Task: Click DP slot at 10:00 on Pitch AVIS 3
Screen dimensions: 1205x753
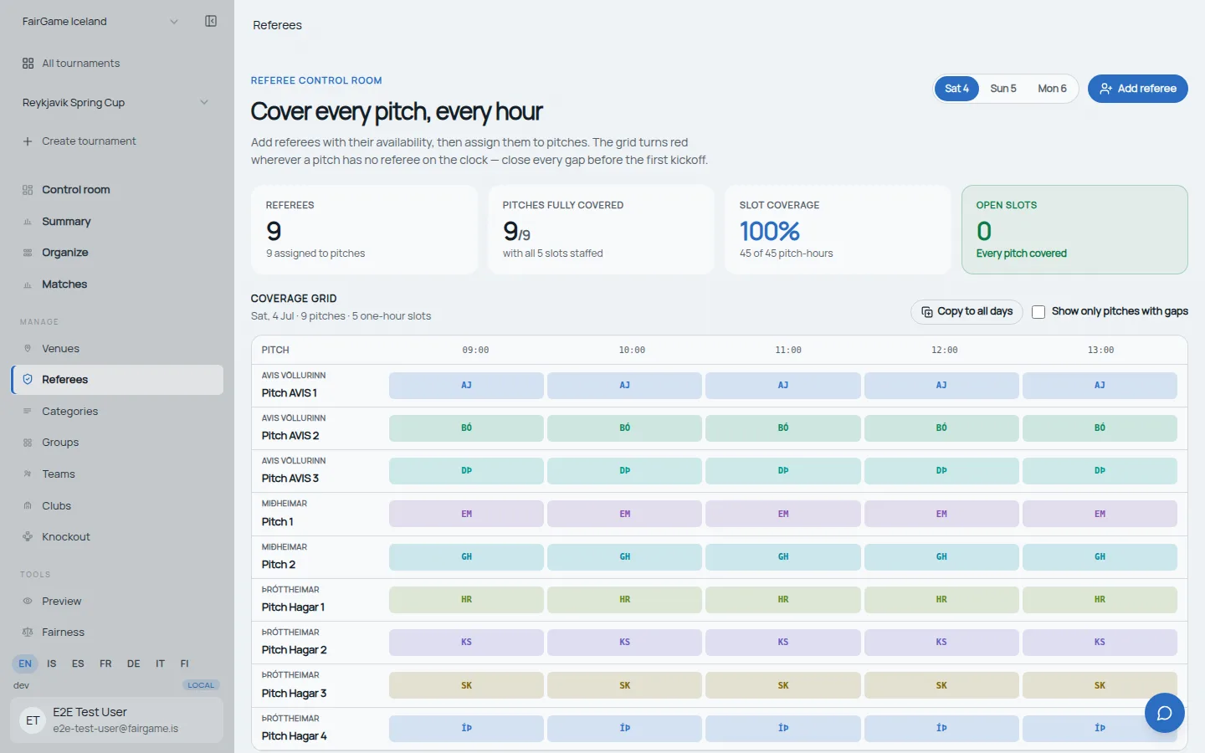Action: click(x=624, y=471)
